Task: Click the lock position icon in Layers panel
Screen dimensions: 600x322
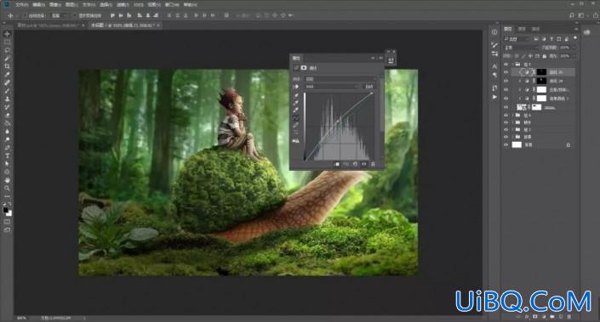Action: click(530, 56)
